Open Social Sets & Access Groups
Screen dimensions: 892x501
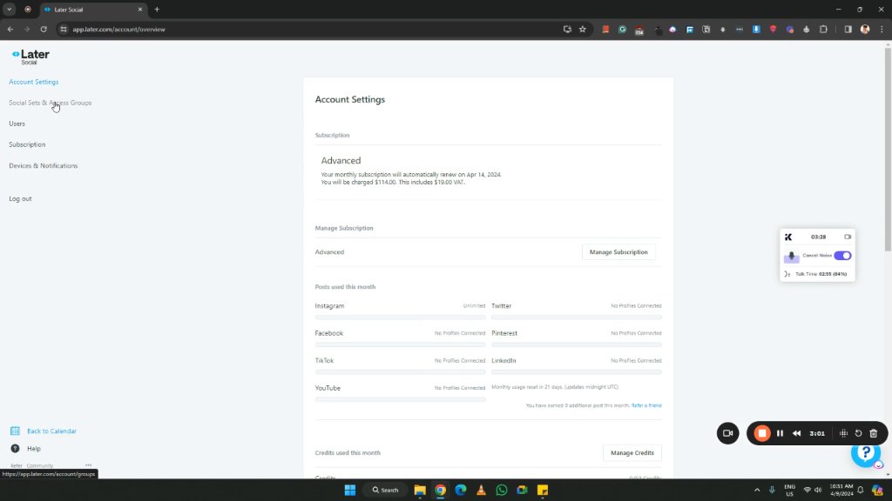pos(50,103)
